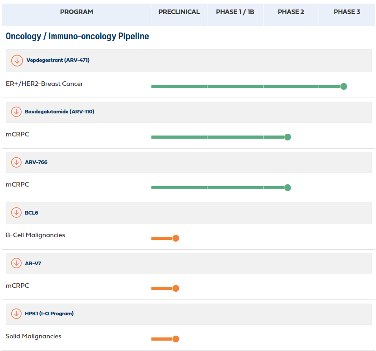Click the PHASE 1 / 1B column header
Viewport: 376px width, 351px height.
tap(235, 12)
